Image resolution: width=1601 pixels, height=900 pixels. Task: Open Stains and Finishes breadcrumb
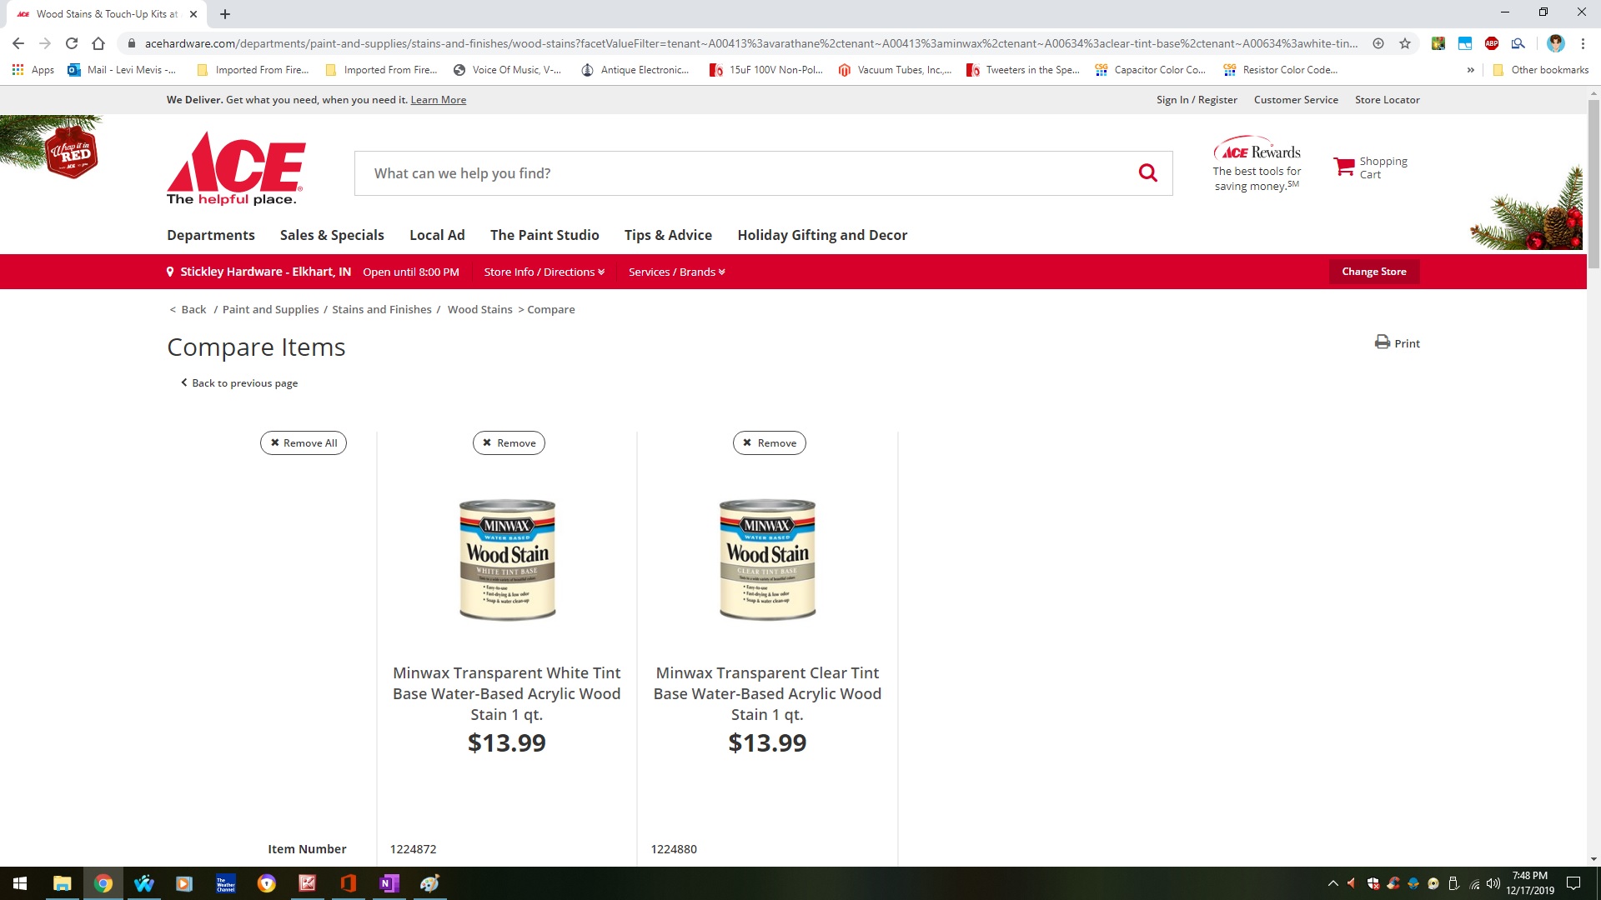click(x=382, y=309)
